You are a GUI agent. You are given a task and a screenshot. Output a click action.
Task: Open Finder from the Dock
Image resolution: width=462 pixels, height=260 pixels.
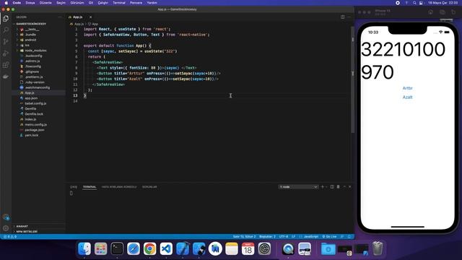pos(84,248)
